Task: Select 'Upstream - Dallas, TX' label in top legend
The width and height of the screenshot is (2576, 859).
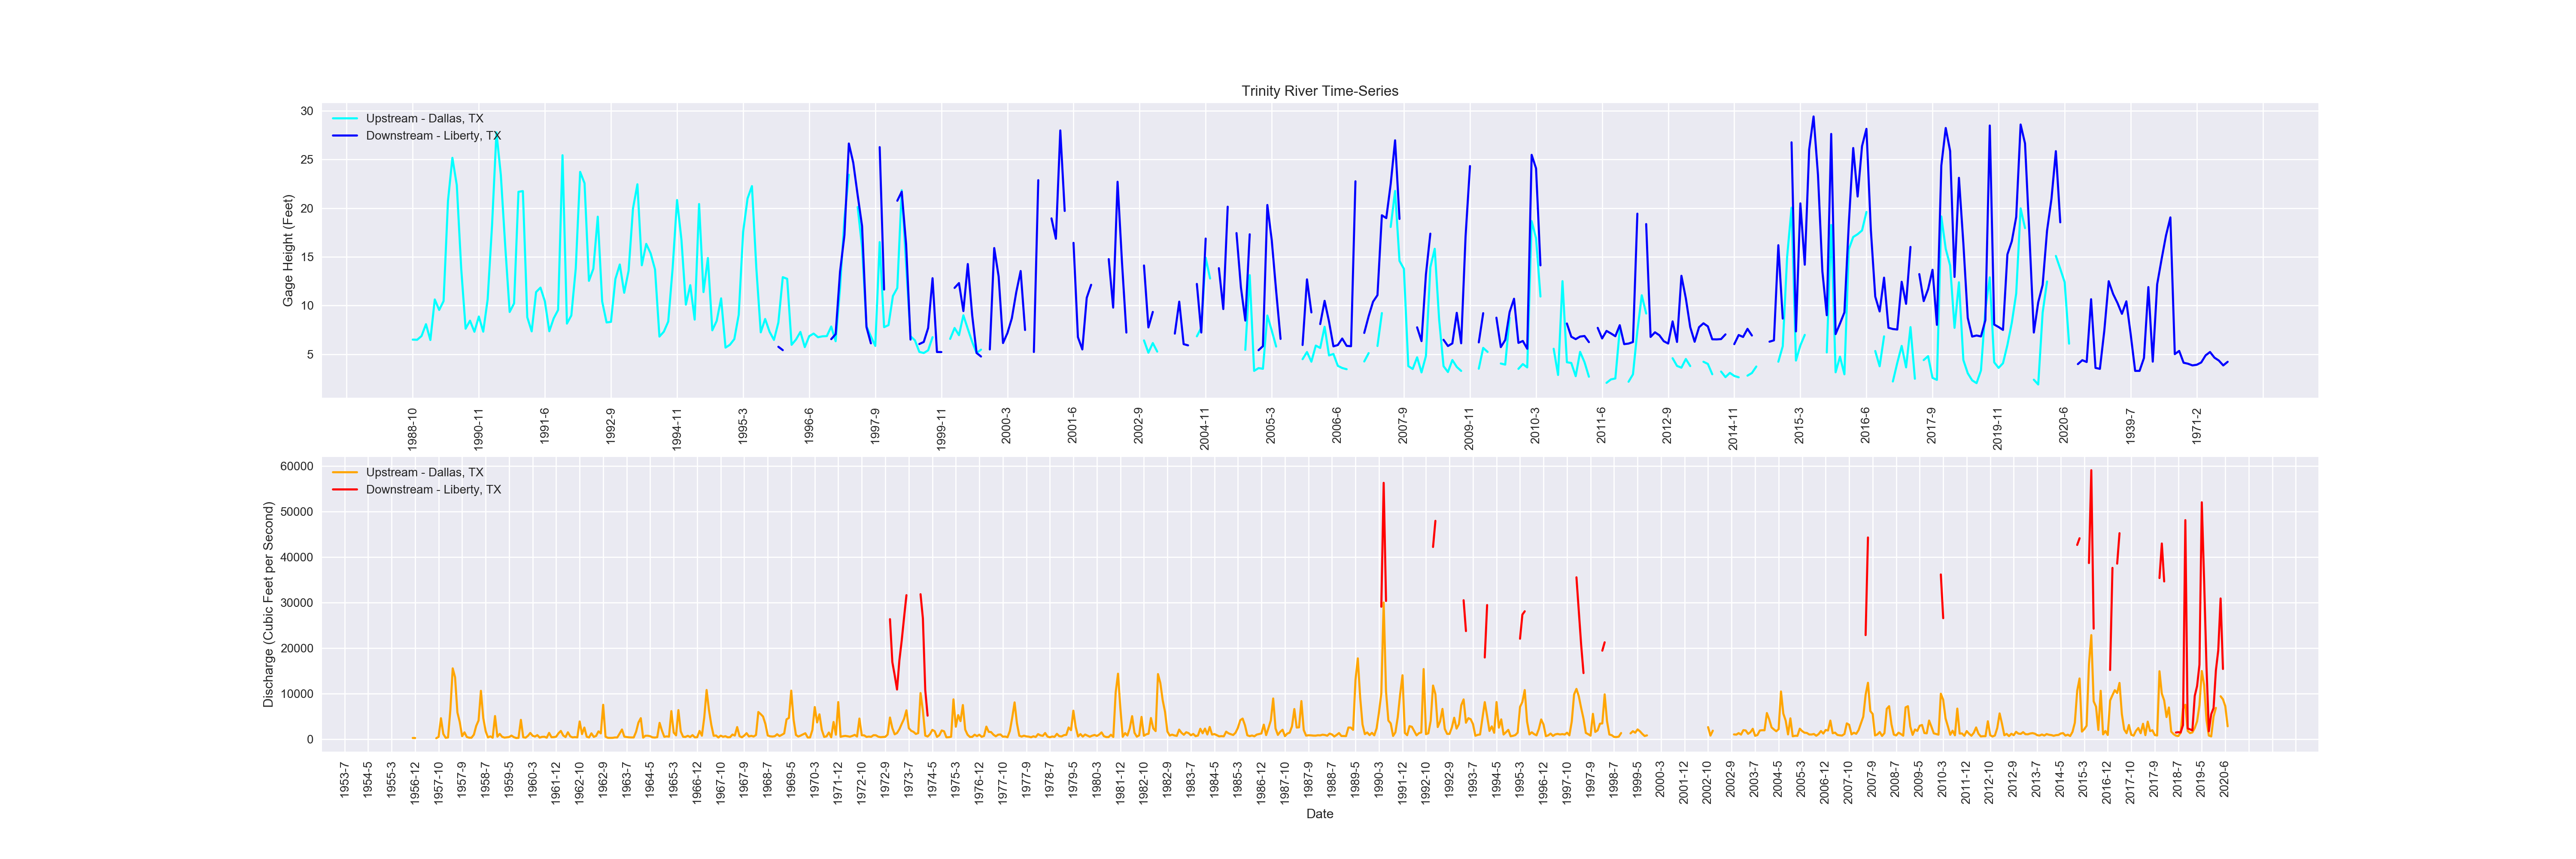Action: point(424,118)
